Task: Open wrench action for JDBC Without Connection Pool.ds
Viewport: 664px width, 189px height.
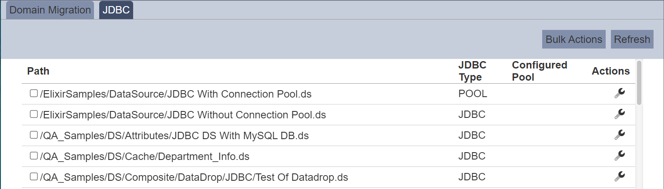Action: (x=620, y=114)
